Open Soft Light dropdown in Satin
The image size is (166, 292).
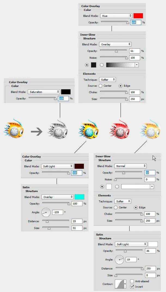click(131, 244)
